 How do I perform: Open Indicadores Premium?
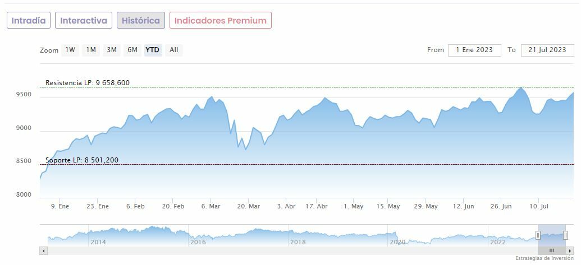coord(221,21)
